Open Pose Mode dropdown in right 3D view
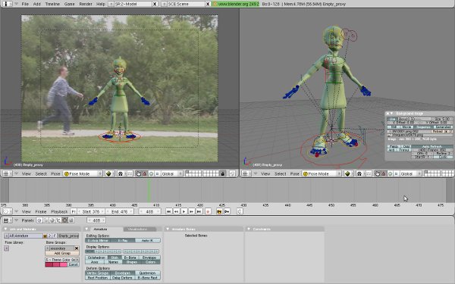The image size is (455, 284). pos(322,173)
